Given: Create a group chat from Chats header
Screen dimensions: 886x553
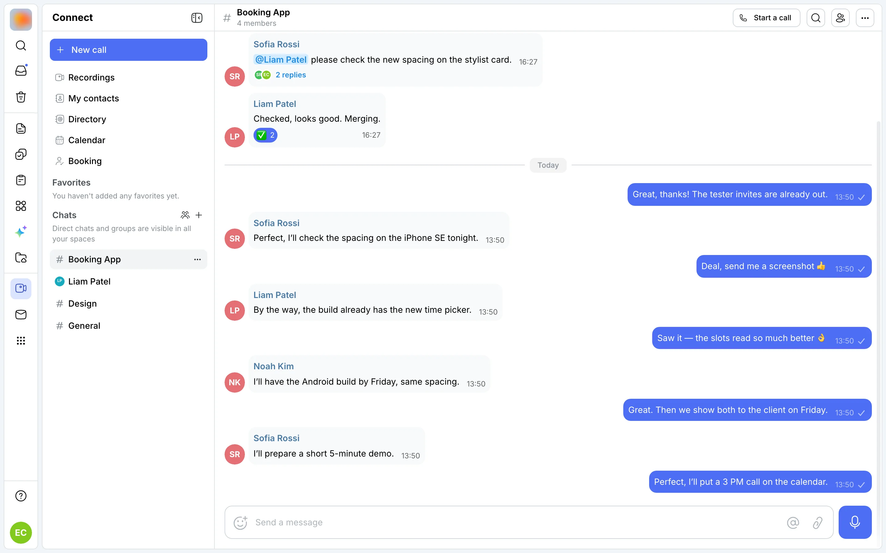Looking at the screenshot, I should [x=185, y=215].
